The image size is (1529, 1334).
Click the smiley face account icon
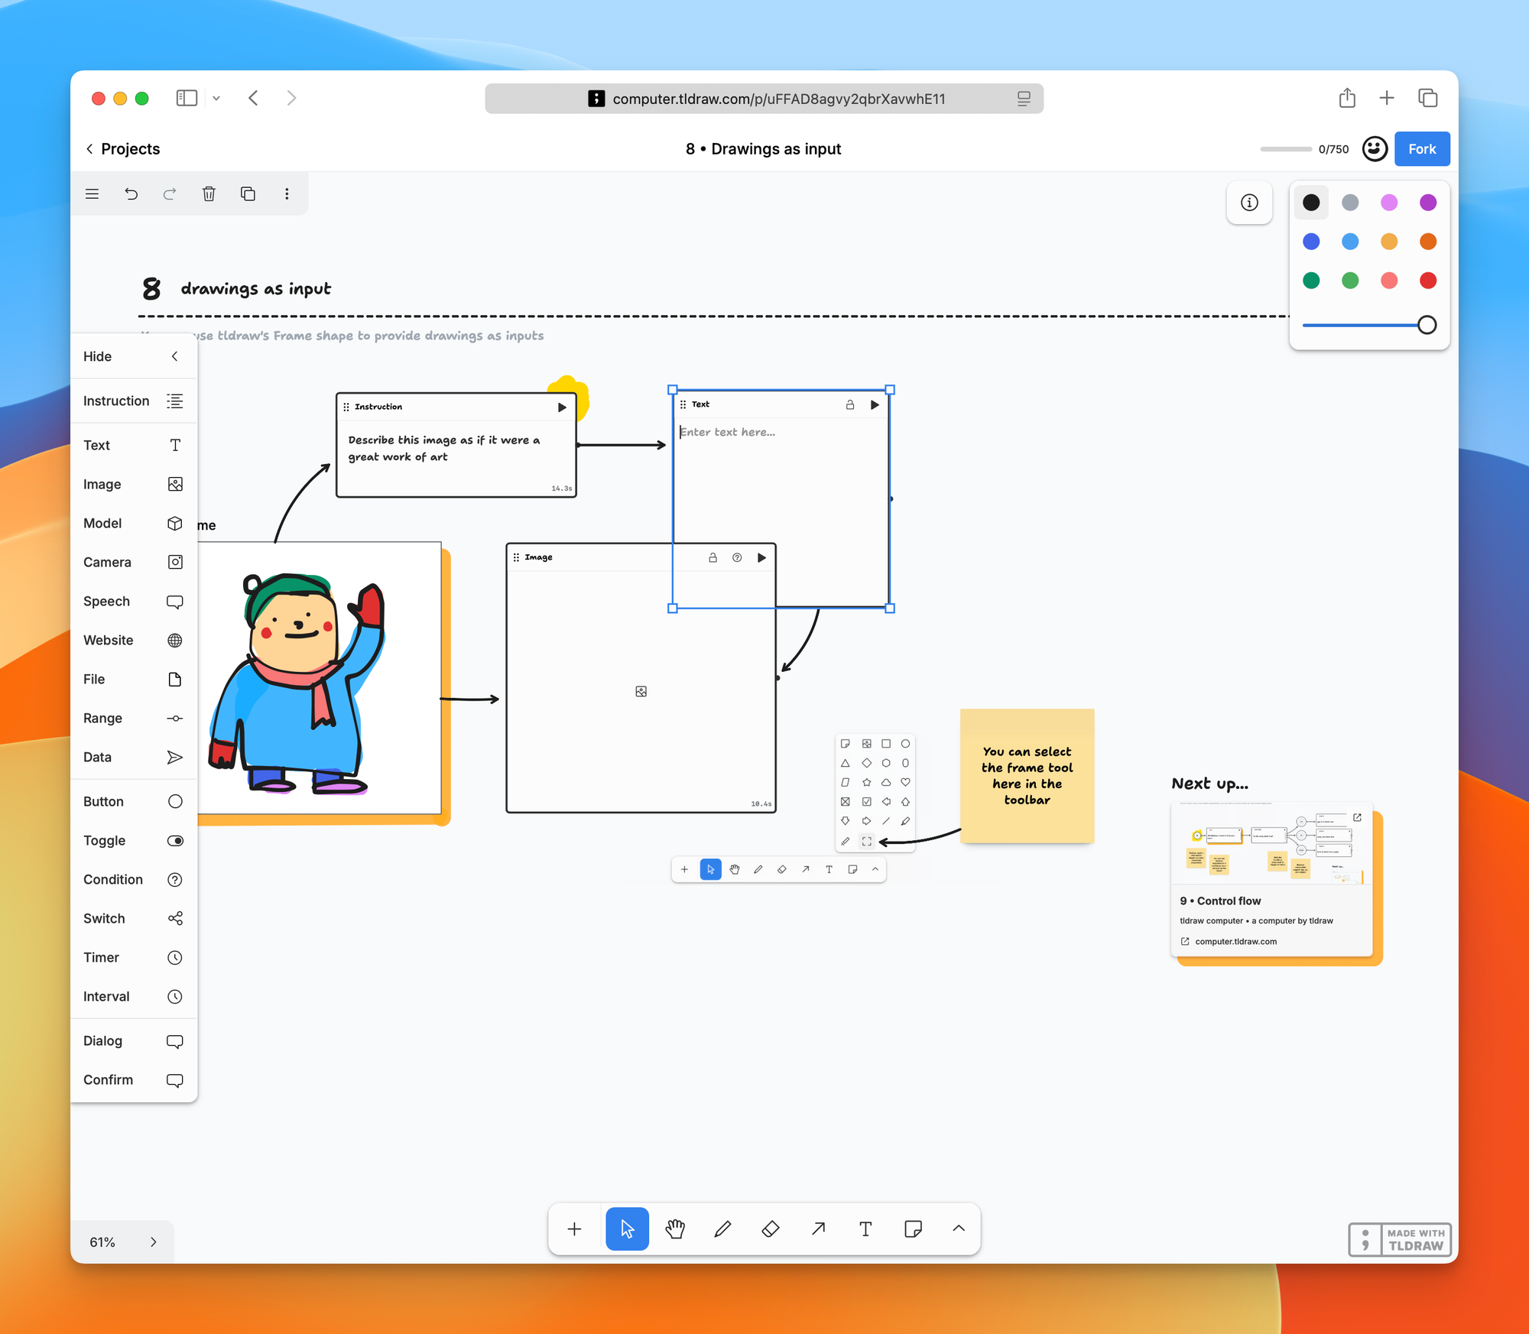tap(1375, 149)
